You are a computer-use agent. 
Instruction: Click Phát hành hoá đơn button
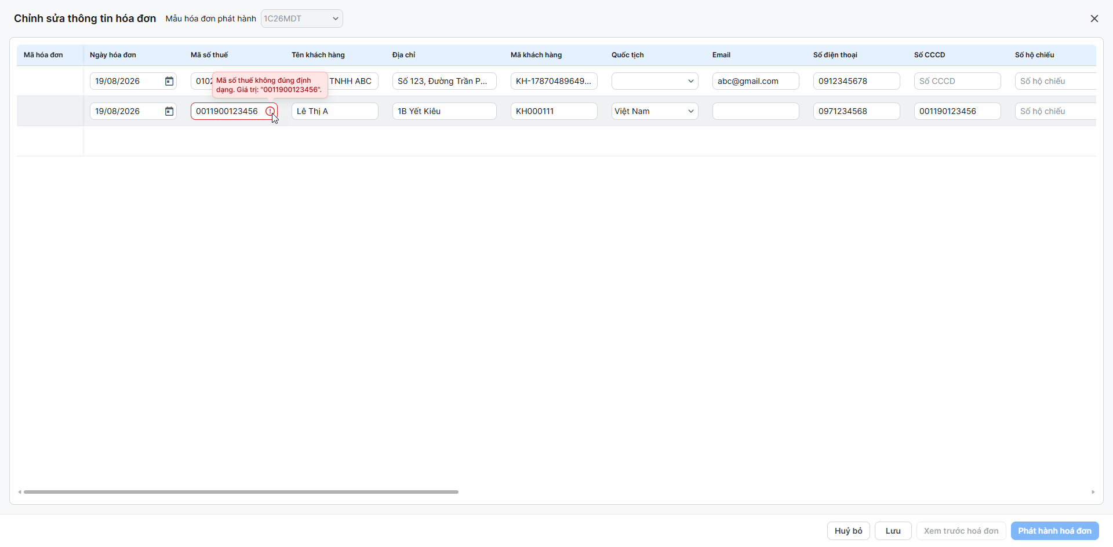tap(1055, 531)
